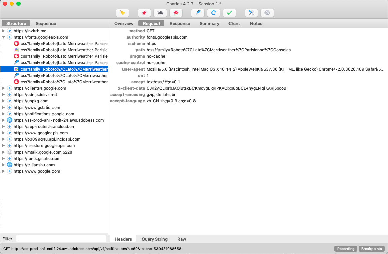This screenshot has width=388, height=254.
Task: Repeat the selected request via circular arrow icon
Action: [x=213, y=13]
